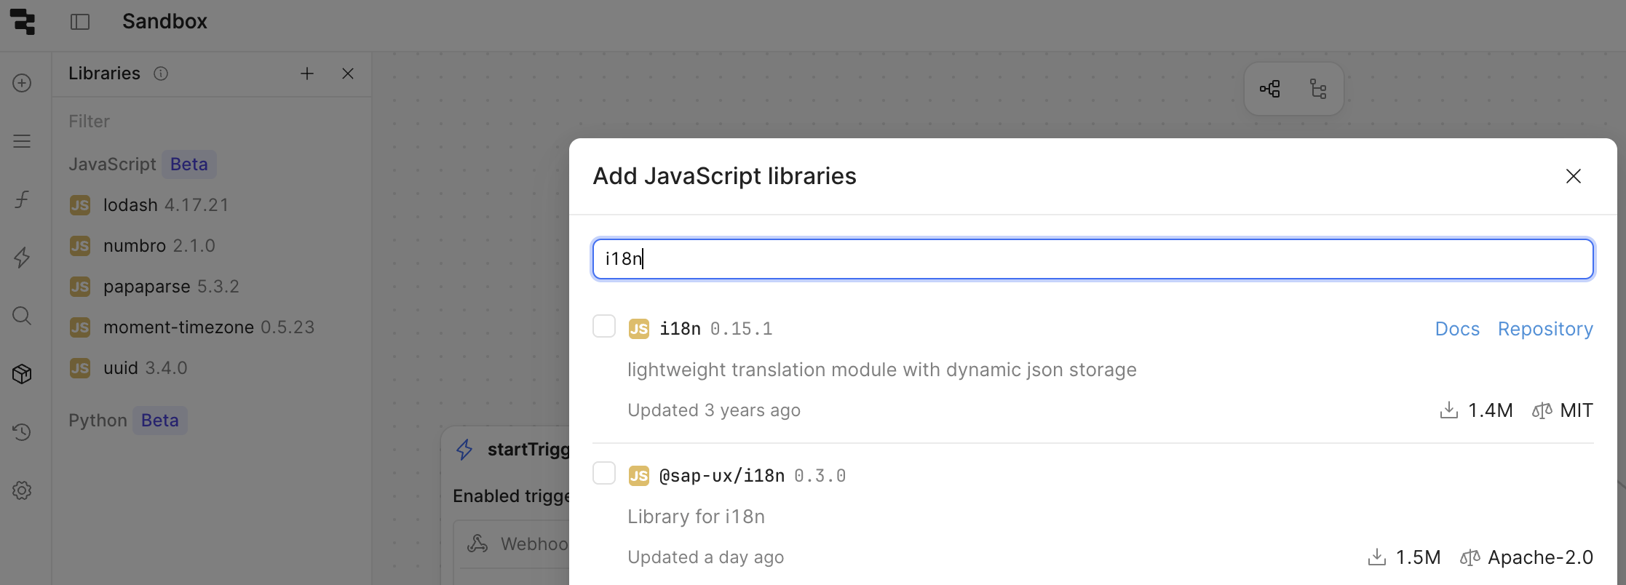This screenshot has height=585, width=1626.
Task: Click the JS icon next to uuid
Action: 80,368
